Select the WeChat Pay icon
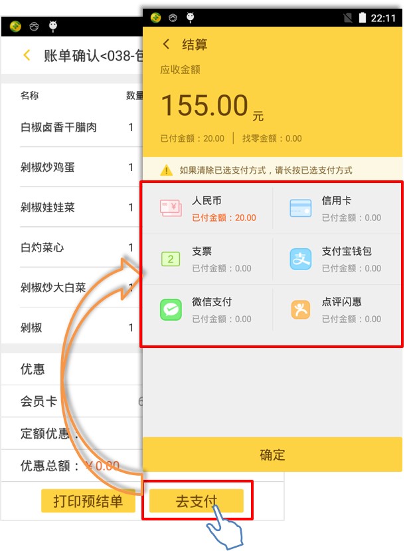Viewport: 405px width, 551px height. [171, 309]
